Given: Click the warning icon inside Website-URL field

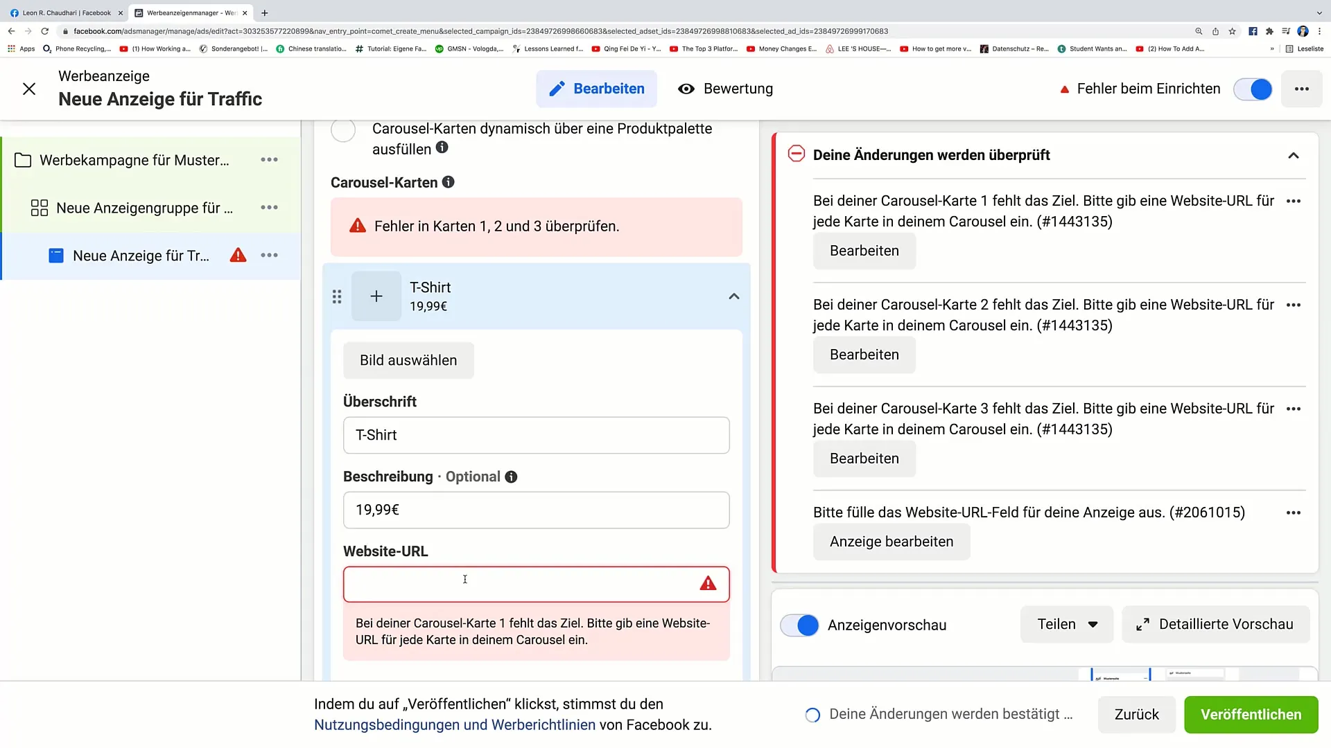Looking at the screenshot, I should 708,584.
